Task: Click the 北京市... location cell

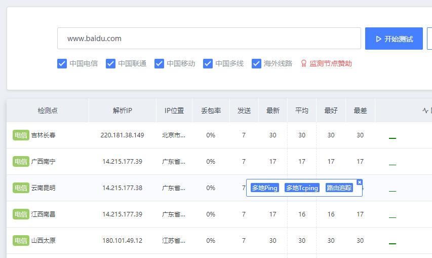Action: (174, 135)
